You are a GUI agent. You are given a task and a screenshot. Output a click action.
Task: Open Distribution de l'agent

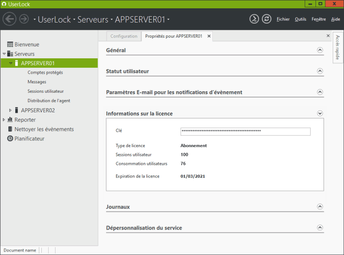(49, 101)
